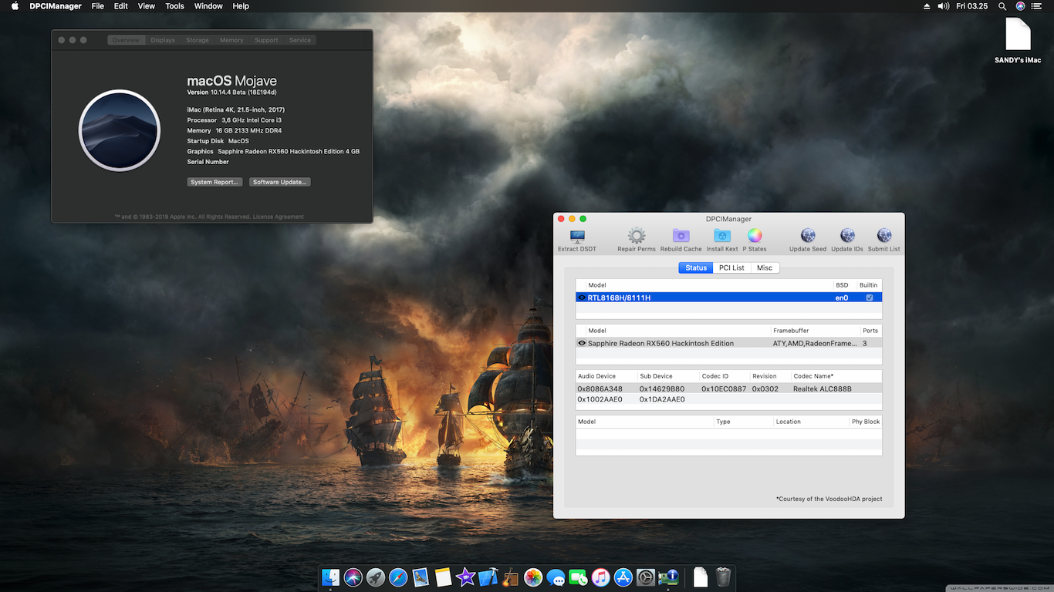Switch to PCI List tab
Image resolution: width=1054 pixels, height=592 pixels.
(x=731, y=267)
